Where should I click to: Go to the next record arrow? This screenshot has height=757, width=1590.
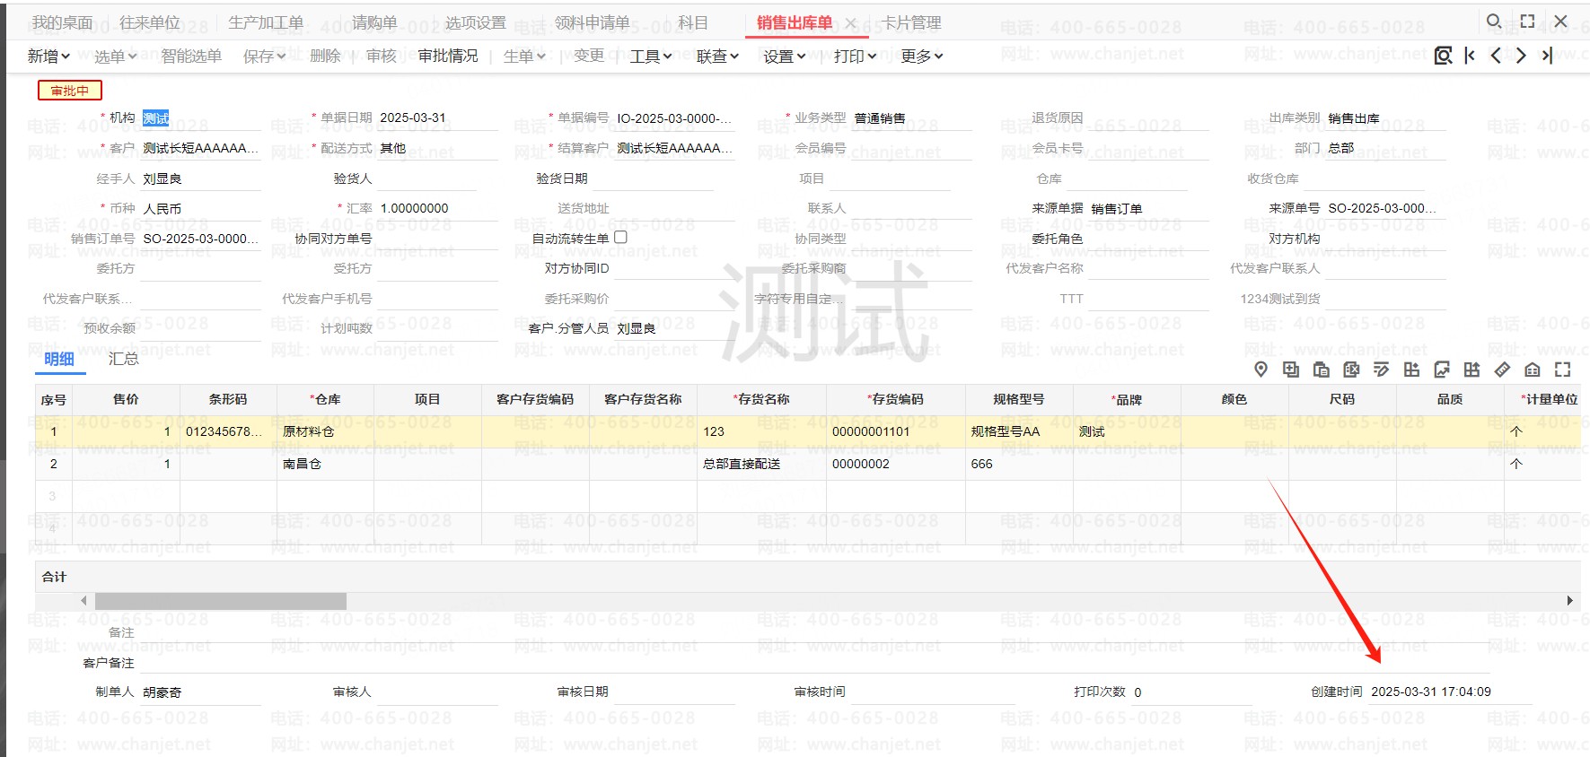tap(1521, 56)
